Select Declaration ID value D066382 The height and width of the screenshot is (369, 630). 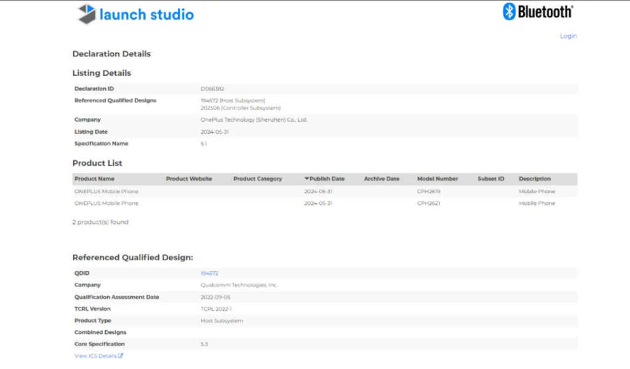click(212, 89)
